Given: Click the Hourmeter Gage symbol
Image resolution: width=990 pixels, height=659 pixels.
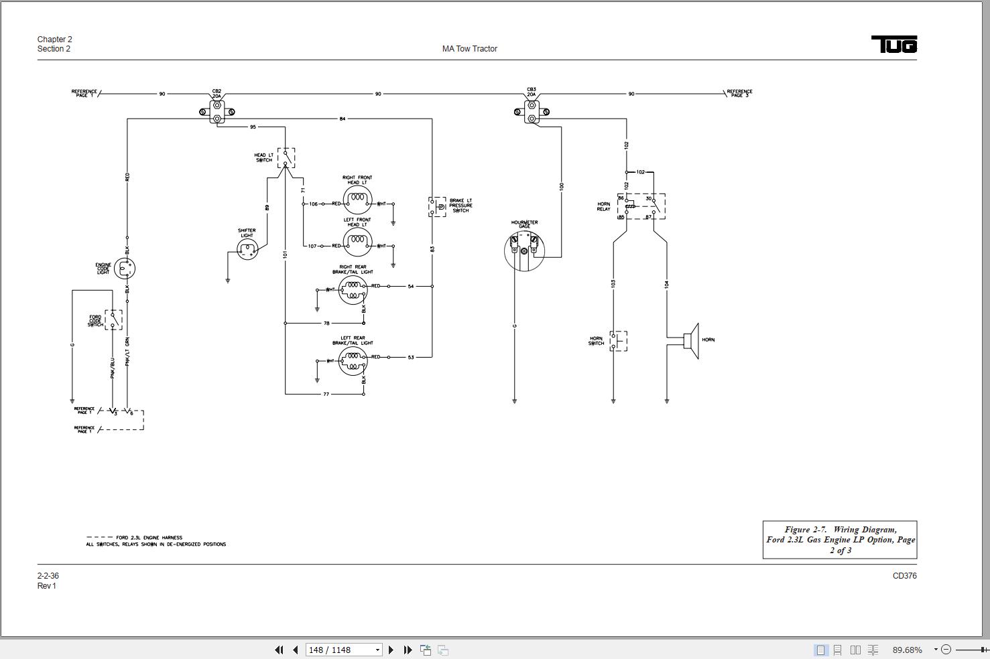Looking at the screenshot, I should click(524, 250).
